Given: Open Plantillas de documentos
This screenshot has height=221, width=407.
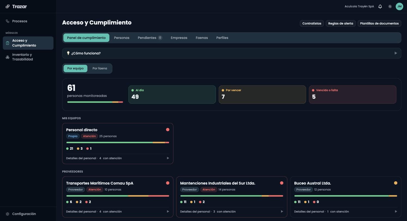Looking at the screenshot, I should 379,23.
